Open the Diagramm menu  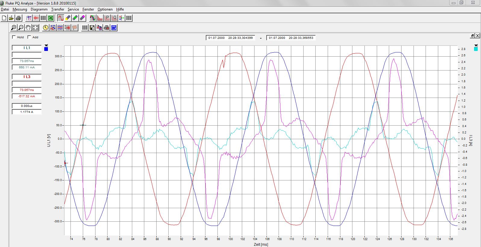(39, 9)
